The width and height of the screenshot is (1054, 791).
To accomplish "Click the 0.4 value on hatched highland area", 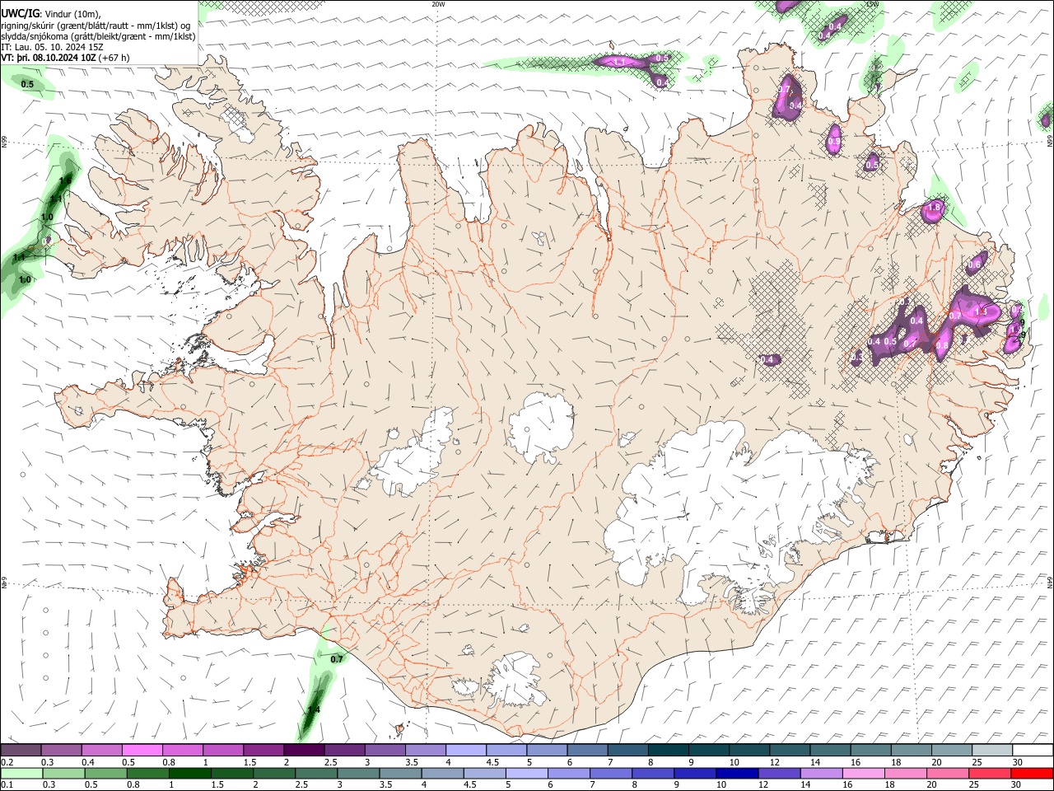I will [768, 359].
